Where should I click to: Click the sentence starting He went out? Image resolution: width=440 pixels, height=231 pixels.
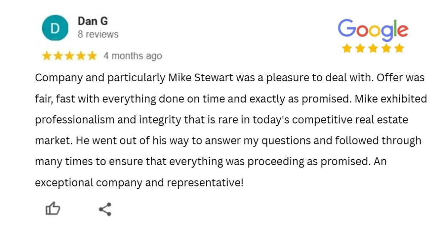(248, 141)
